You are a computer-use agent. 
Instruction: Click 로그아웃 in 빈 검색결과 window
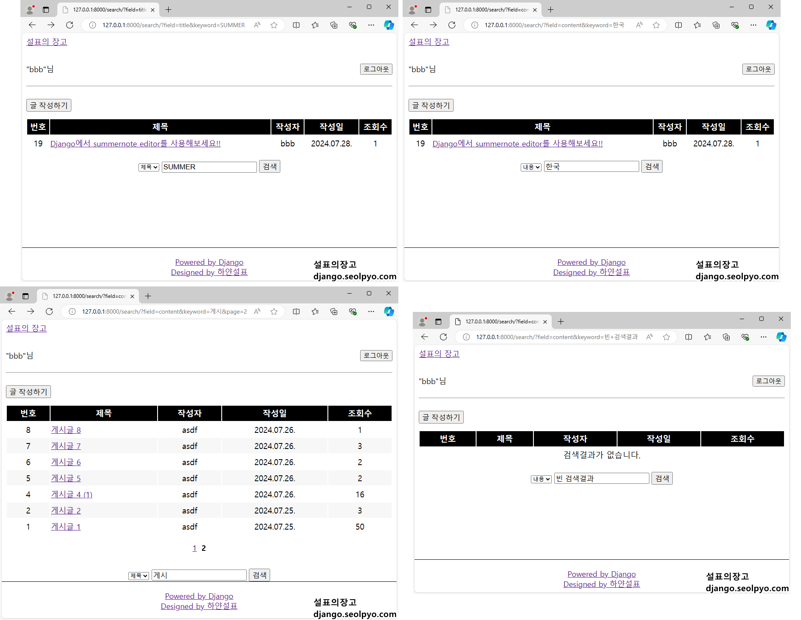click(x=768, y=381)
